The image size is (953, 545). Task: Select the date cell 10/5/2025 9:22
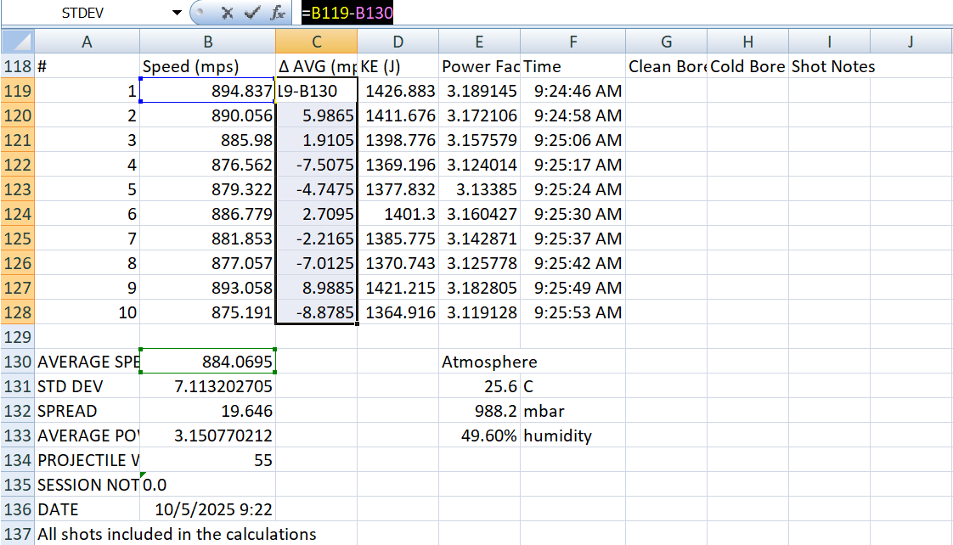207,509
